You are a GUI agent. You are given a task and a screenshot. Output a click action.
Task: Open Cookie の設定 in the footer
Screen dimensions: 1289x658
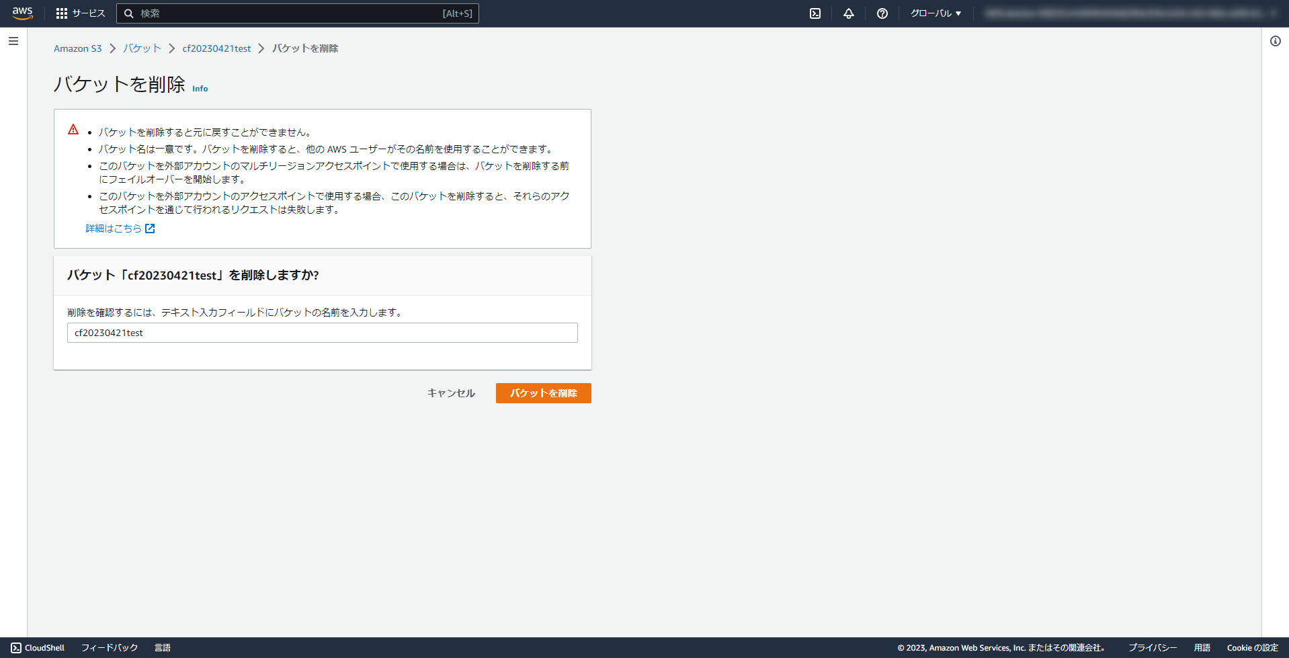1251,647
